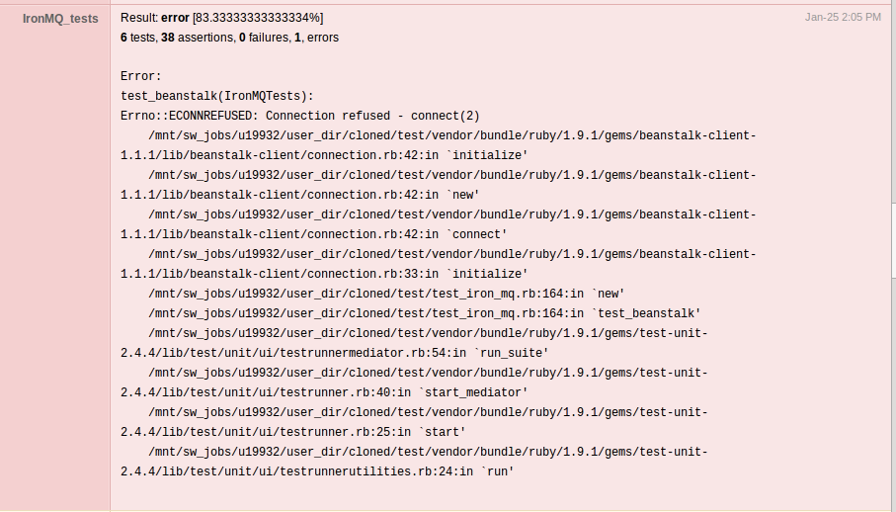Click the IronMQ_tests job name label
Image resolution: width=896 pixels, height=512 pixels.
coord(60,19)
